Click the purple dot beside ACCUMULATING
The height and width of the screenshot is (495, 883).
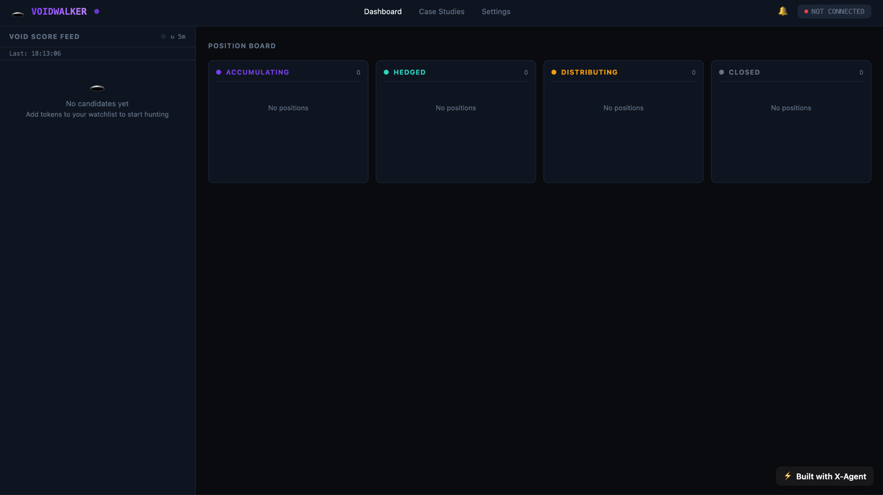coord(219,72)
